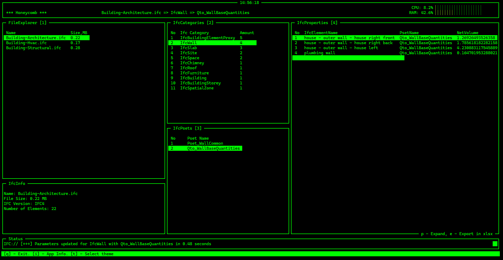Click the IfcPsets [3] panel title
503x260 pixels.
click(187, 128)
